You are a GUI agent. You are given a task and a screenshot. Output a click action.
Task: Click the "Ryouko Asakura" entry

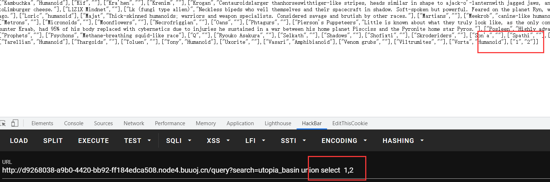click(x=240, y=35)
